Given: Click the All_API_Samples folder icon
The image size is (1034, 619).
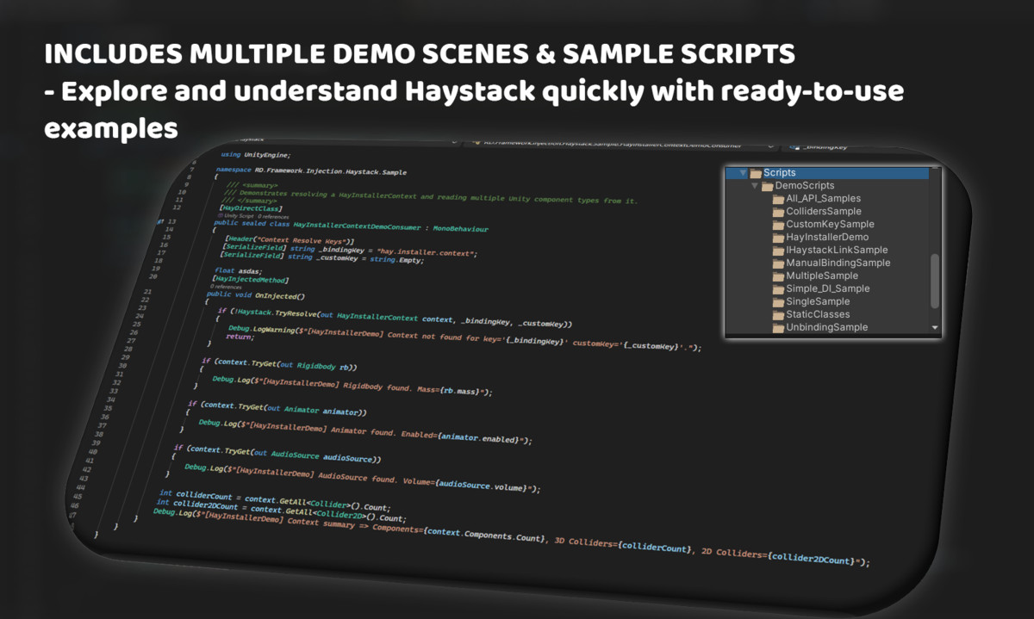Looking at the screenshot, I should 779,199.
